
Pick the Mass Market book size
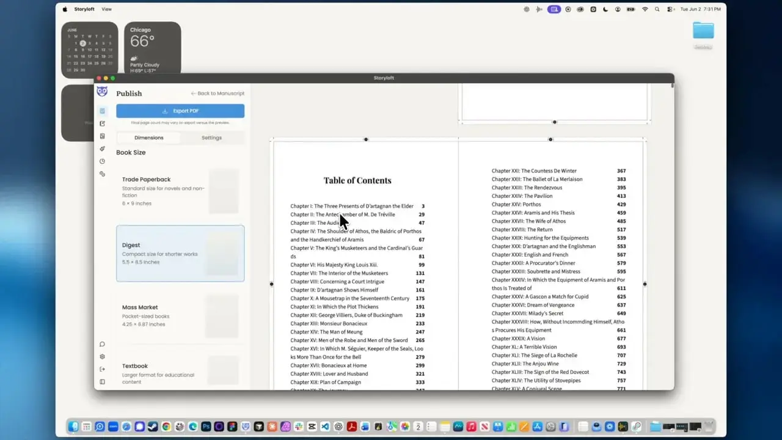180,316
